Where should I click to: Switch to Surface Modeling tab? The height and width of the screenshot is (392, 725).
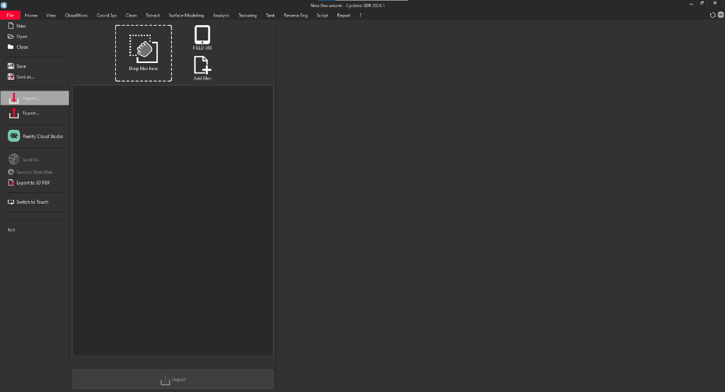(186, 15)
